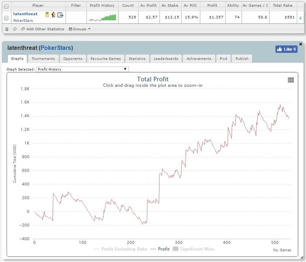306x262 pixels.
Task: Close the latenthreat details panel
Action: pyautogui.click(x=301, y=44)
